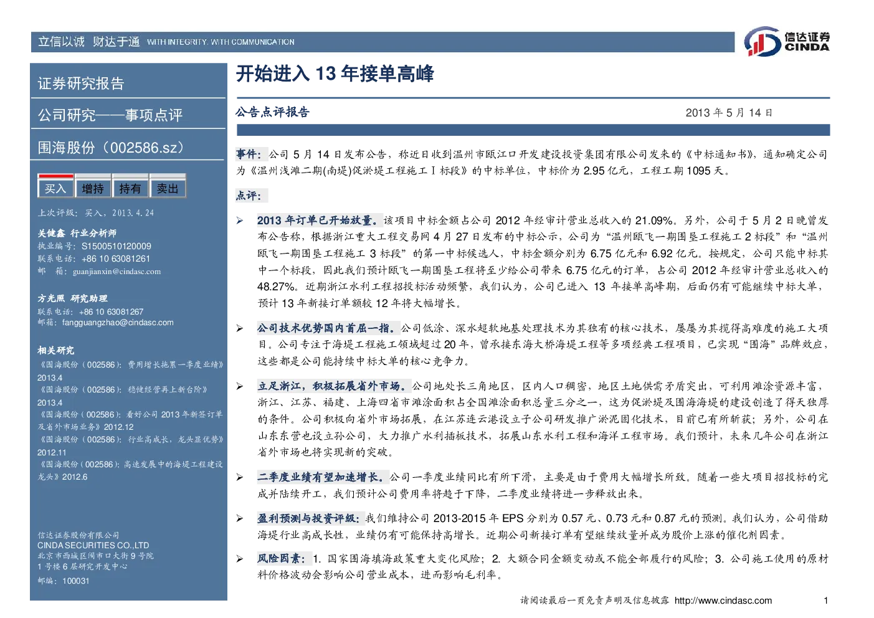Viewport: 874px width, 618px height.
Task: Click the title 开始进入13年接单高峰
Action: (x=335, y=74)
